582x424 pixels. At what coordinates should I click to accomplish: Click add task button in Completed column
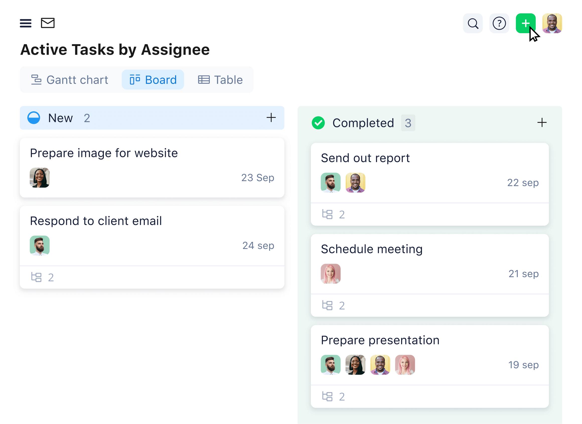(542, 122)
